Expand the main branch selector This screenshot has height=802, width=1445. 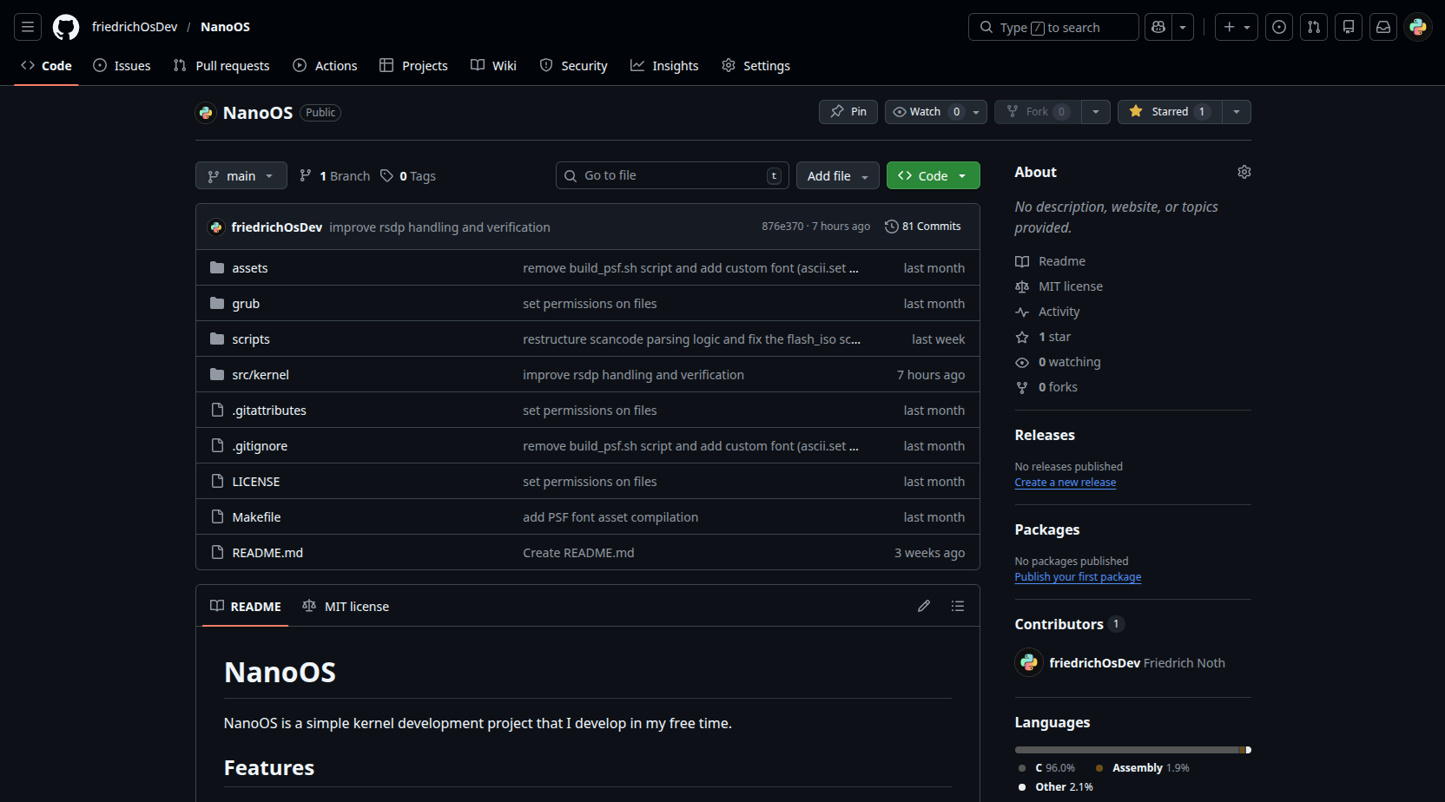pyautogui.click(x=241, y=176)
